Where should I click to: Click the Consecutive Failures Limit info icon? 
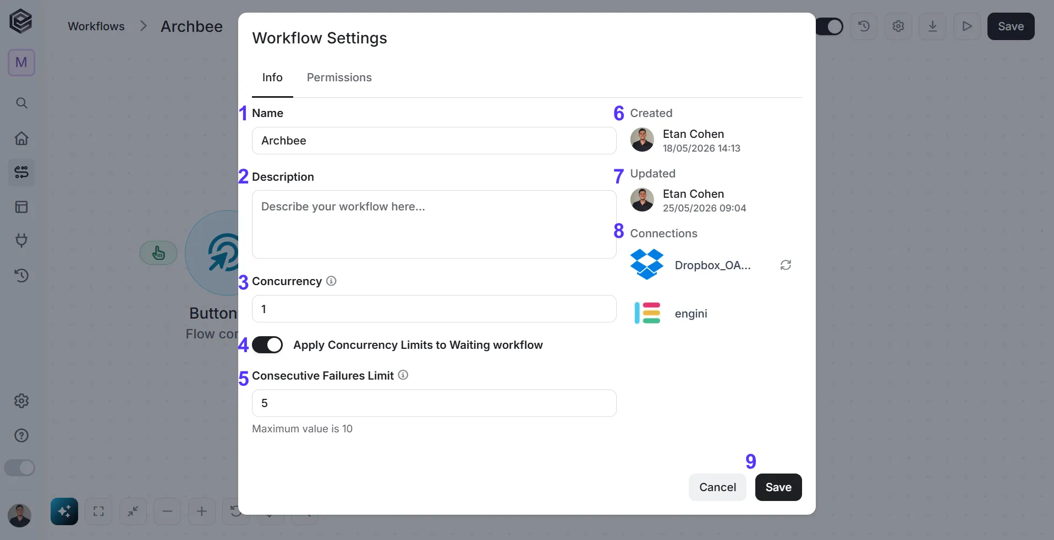coord(403,375)
